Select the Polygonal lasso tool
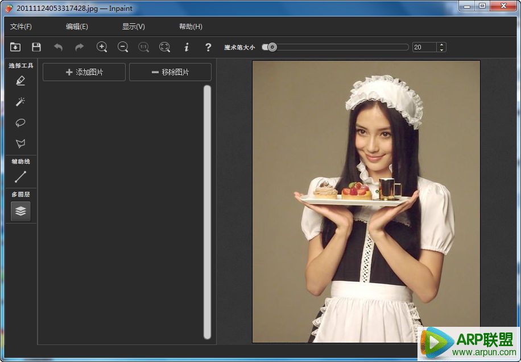 point(20,144)
